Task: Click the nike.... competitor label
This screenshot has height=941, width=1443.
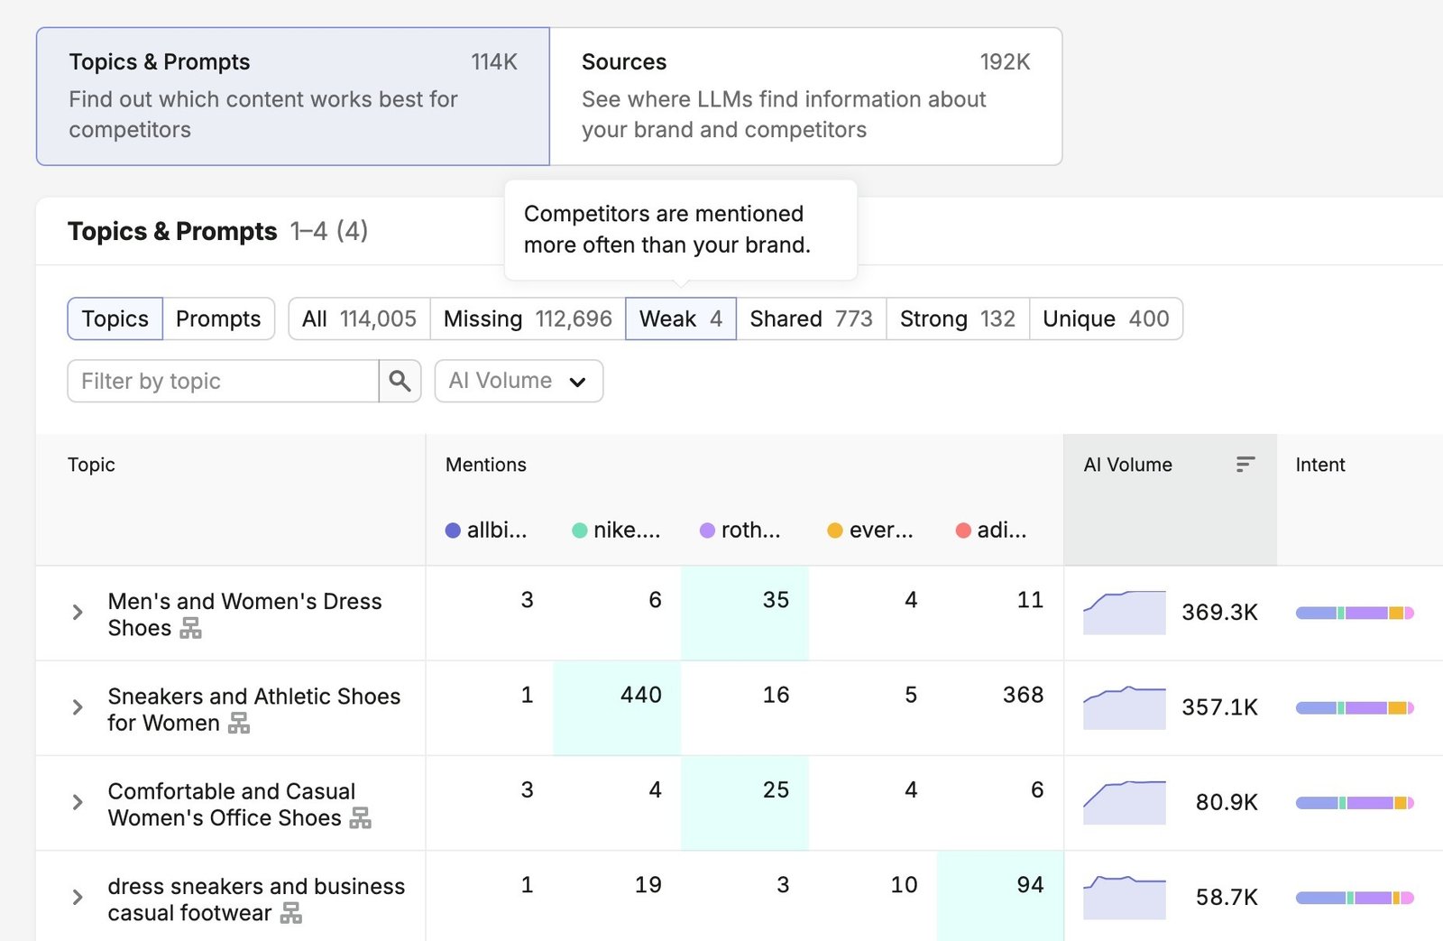Action: pos(627,530)
